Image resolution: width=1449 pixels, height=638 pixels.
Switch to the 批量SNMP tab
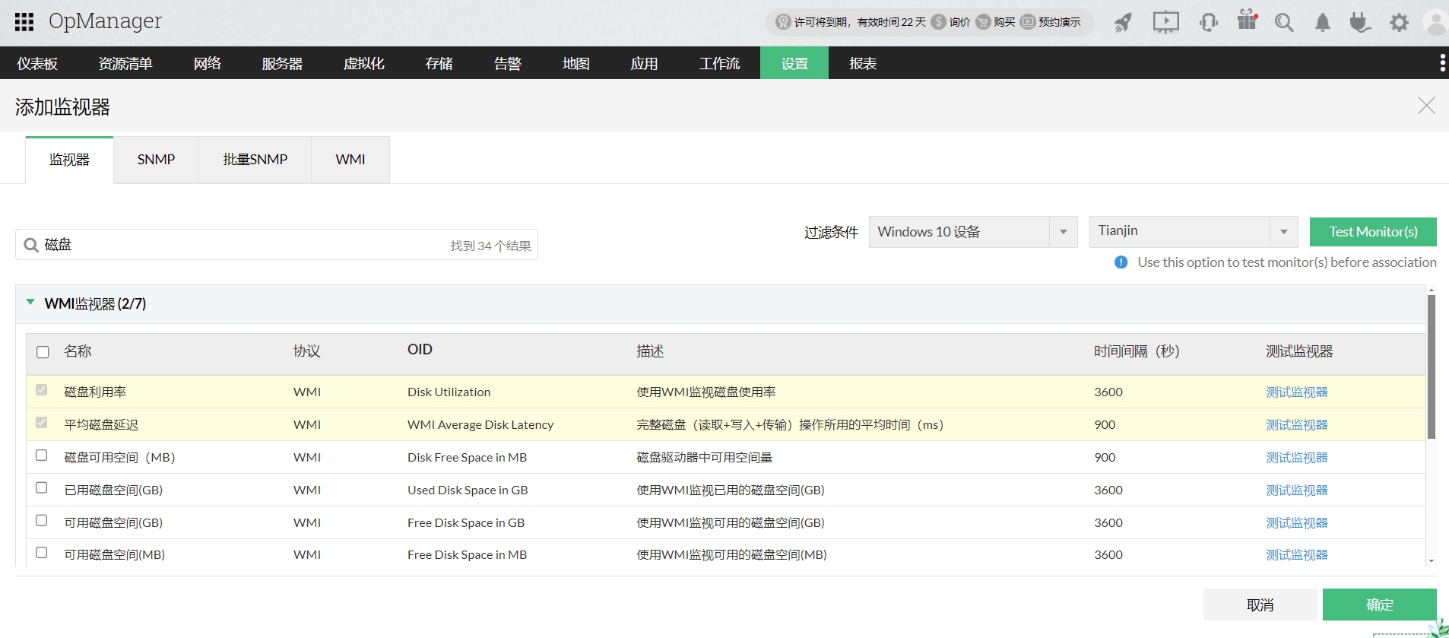pos(255,160)
